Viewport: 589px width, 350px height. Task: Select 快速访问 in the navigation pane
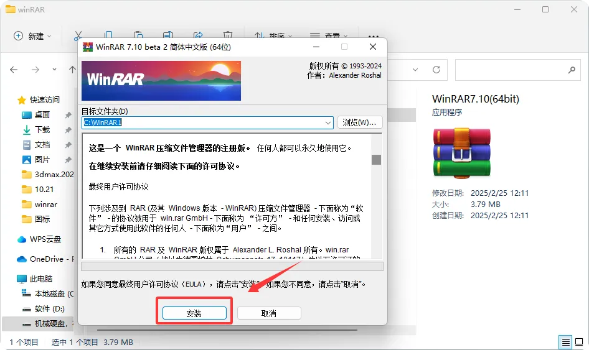click(39, 100)
